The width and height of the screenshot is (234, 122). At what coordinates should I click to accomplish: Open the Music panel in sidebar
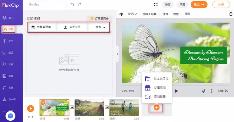[8, 87]
